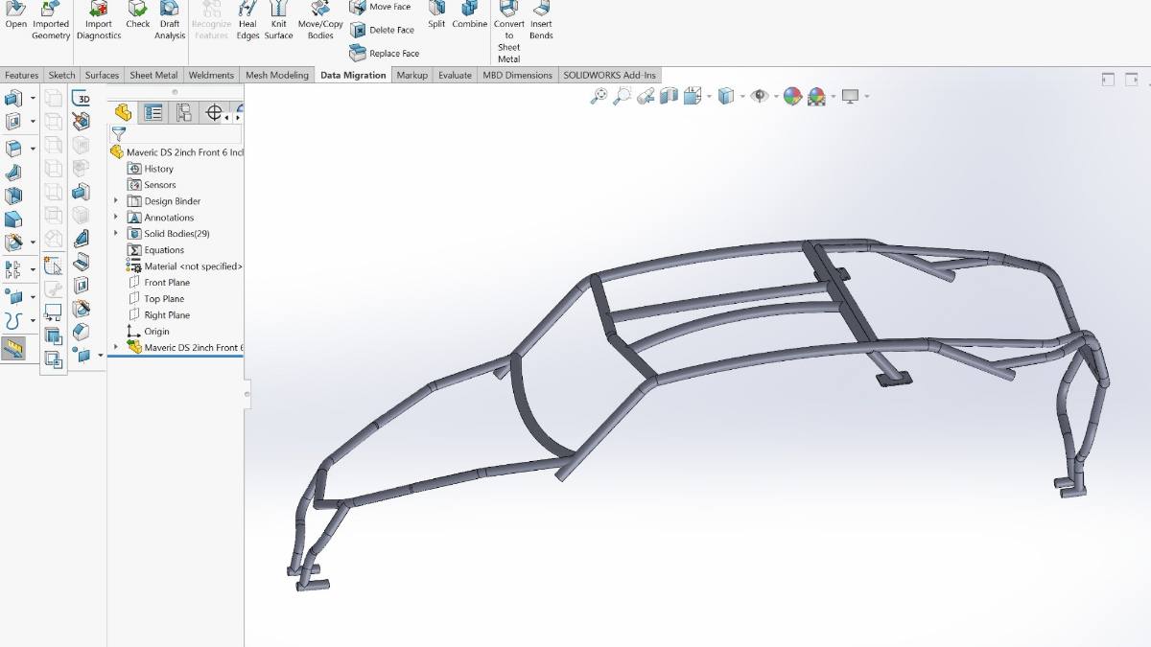Open the MBD Dimensions tab
This screenshot has width=1151, height=647.
(x=518, y=75)
